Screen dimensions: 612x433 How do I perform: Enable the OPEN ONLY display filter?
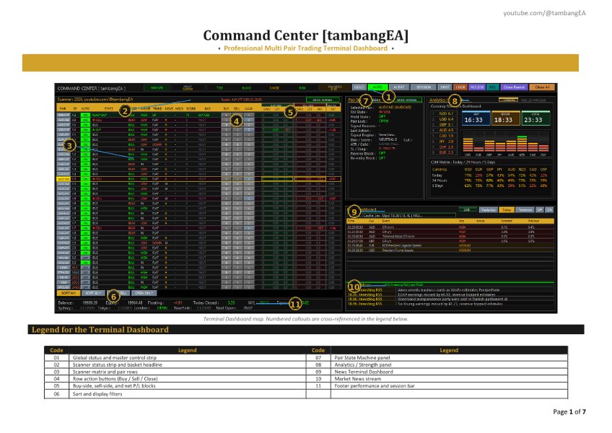[x=142, y=292]
